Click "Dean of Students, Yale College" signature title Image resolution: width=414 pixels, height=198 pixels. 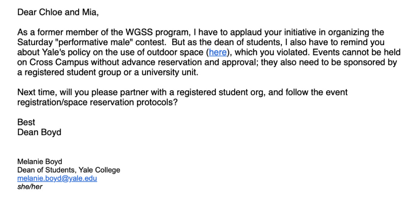(x=69, y=170)
